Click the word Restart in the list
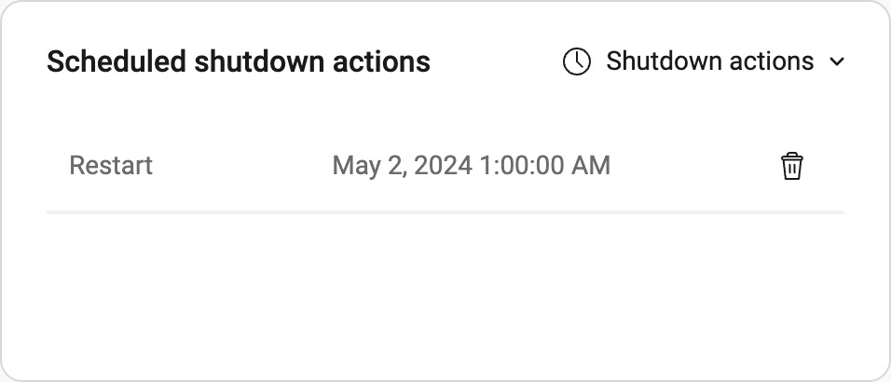891x382 pixels. (x=111, y=166)
